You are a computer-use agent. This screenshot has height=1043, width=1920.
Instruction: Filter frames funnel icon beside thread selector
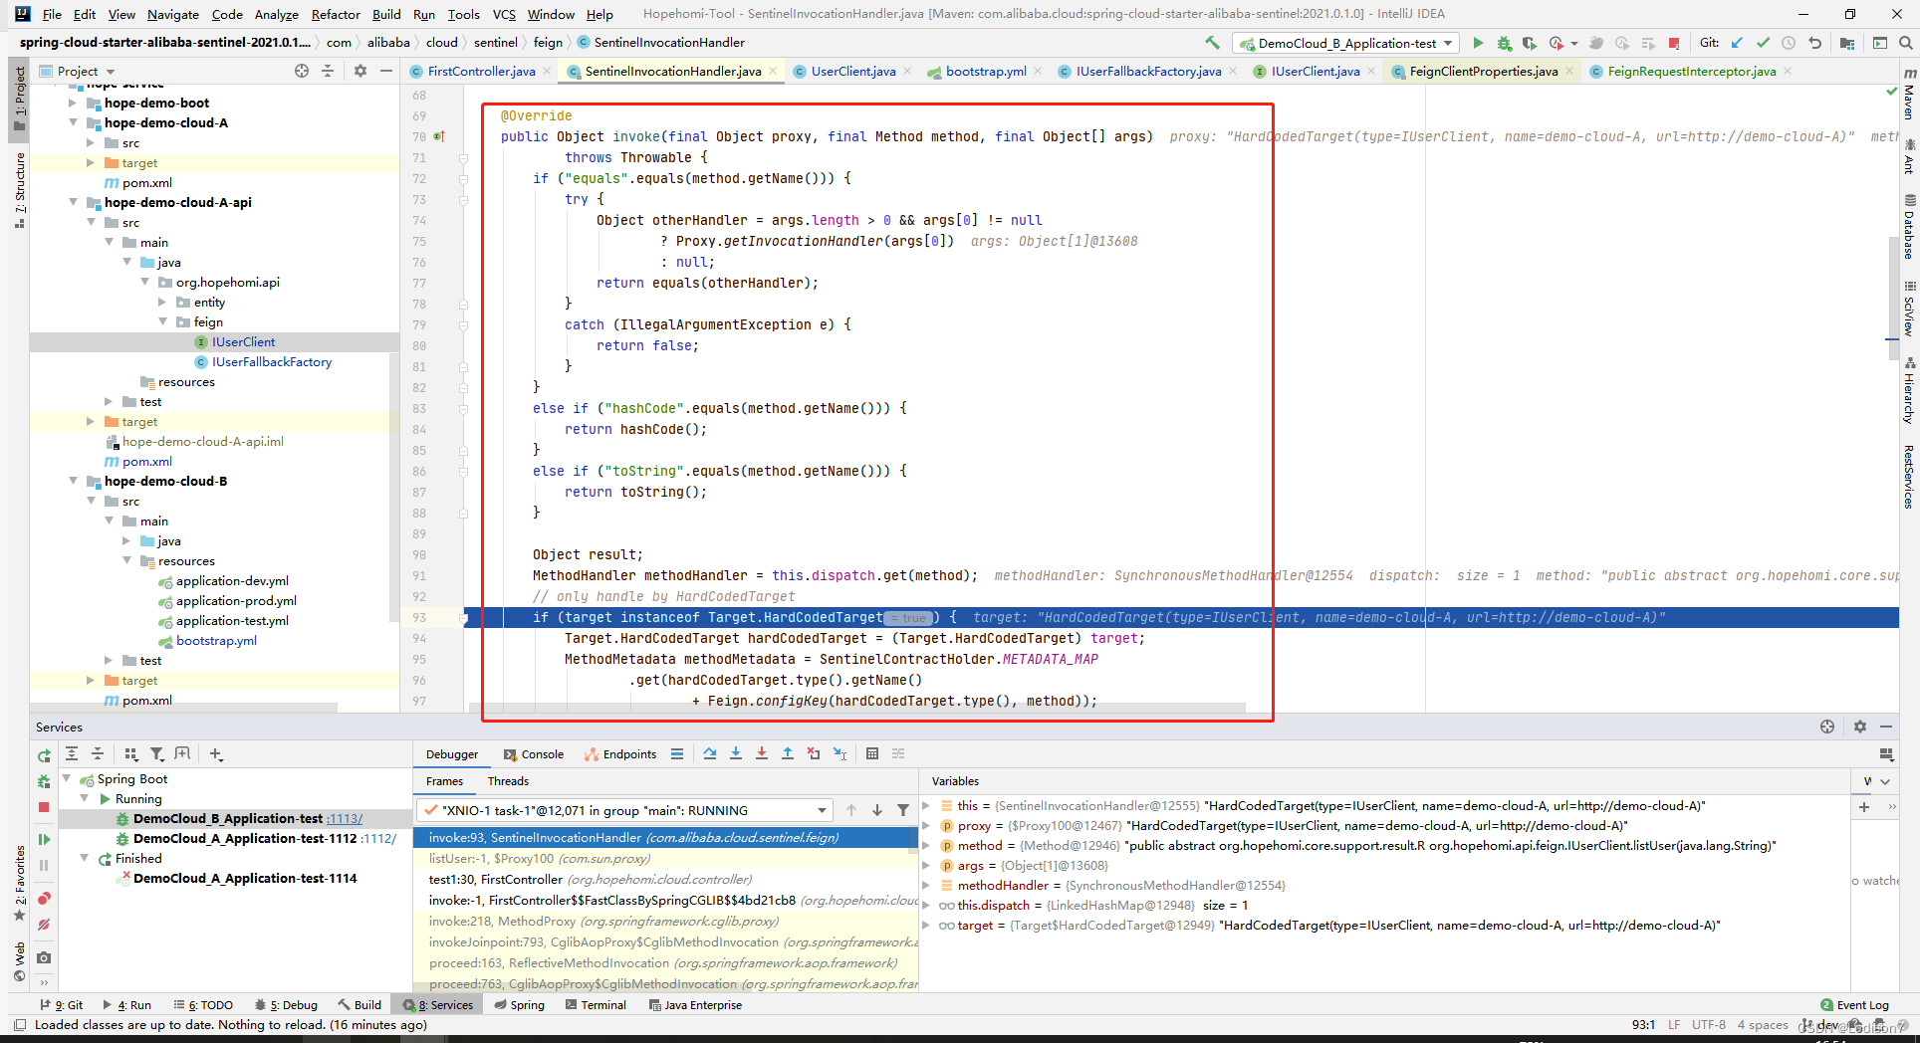903,810
